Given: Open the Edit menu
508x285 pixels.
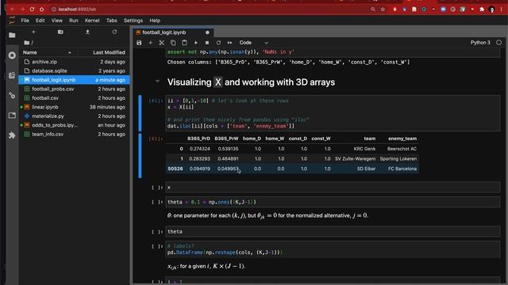Looking at the screenshot, I should tap(40, 21).
